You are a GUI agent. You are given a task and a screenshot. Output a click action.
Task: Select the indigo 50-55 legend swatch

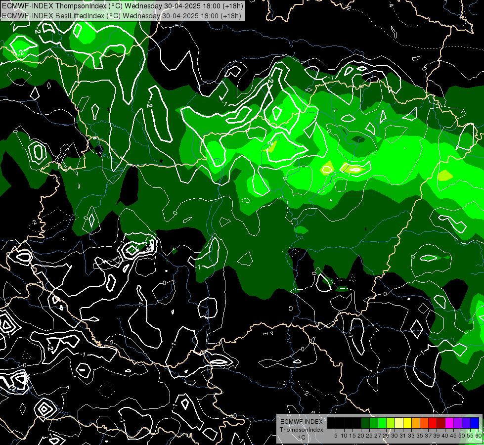[466, 423]
